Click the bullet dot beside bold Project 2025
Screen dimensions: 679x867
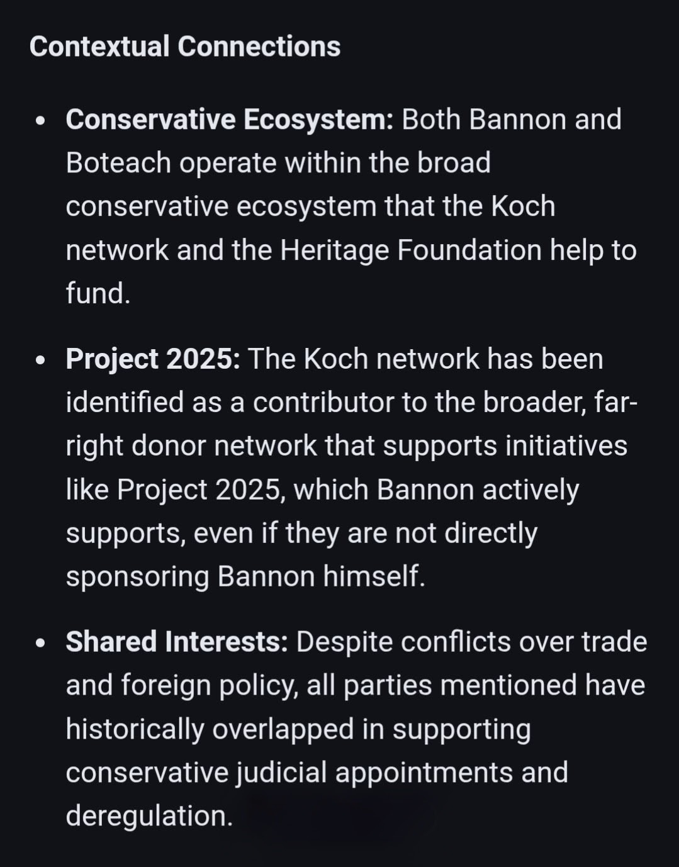pos(41,361)
